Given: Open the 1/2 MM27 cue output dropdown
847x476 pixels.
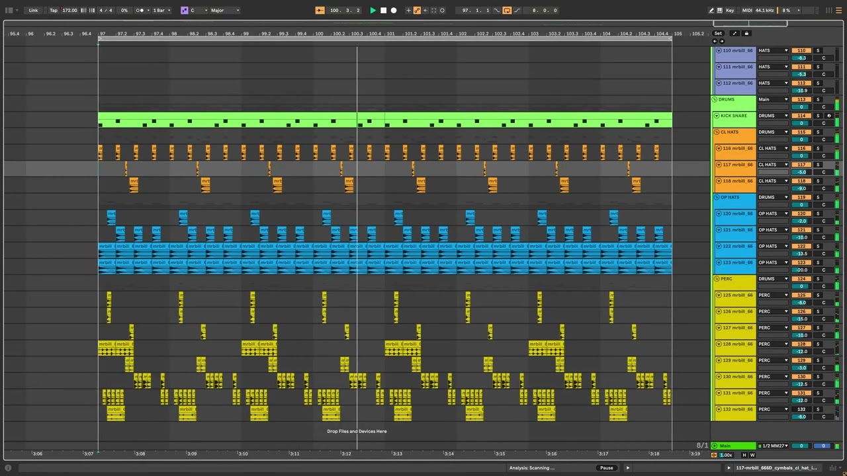Looking at the screenshot, I should point(773,446).
